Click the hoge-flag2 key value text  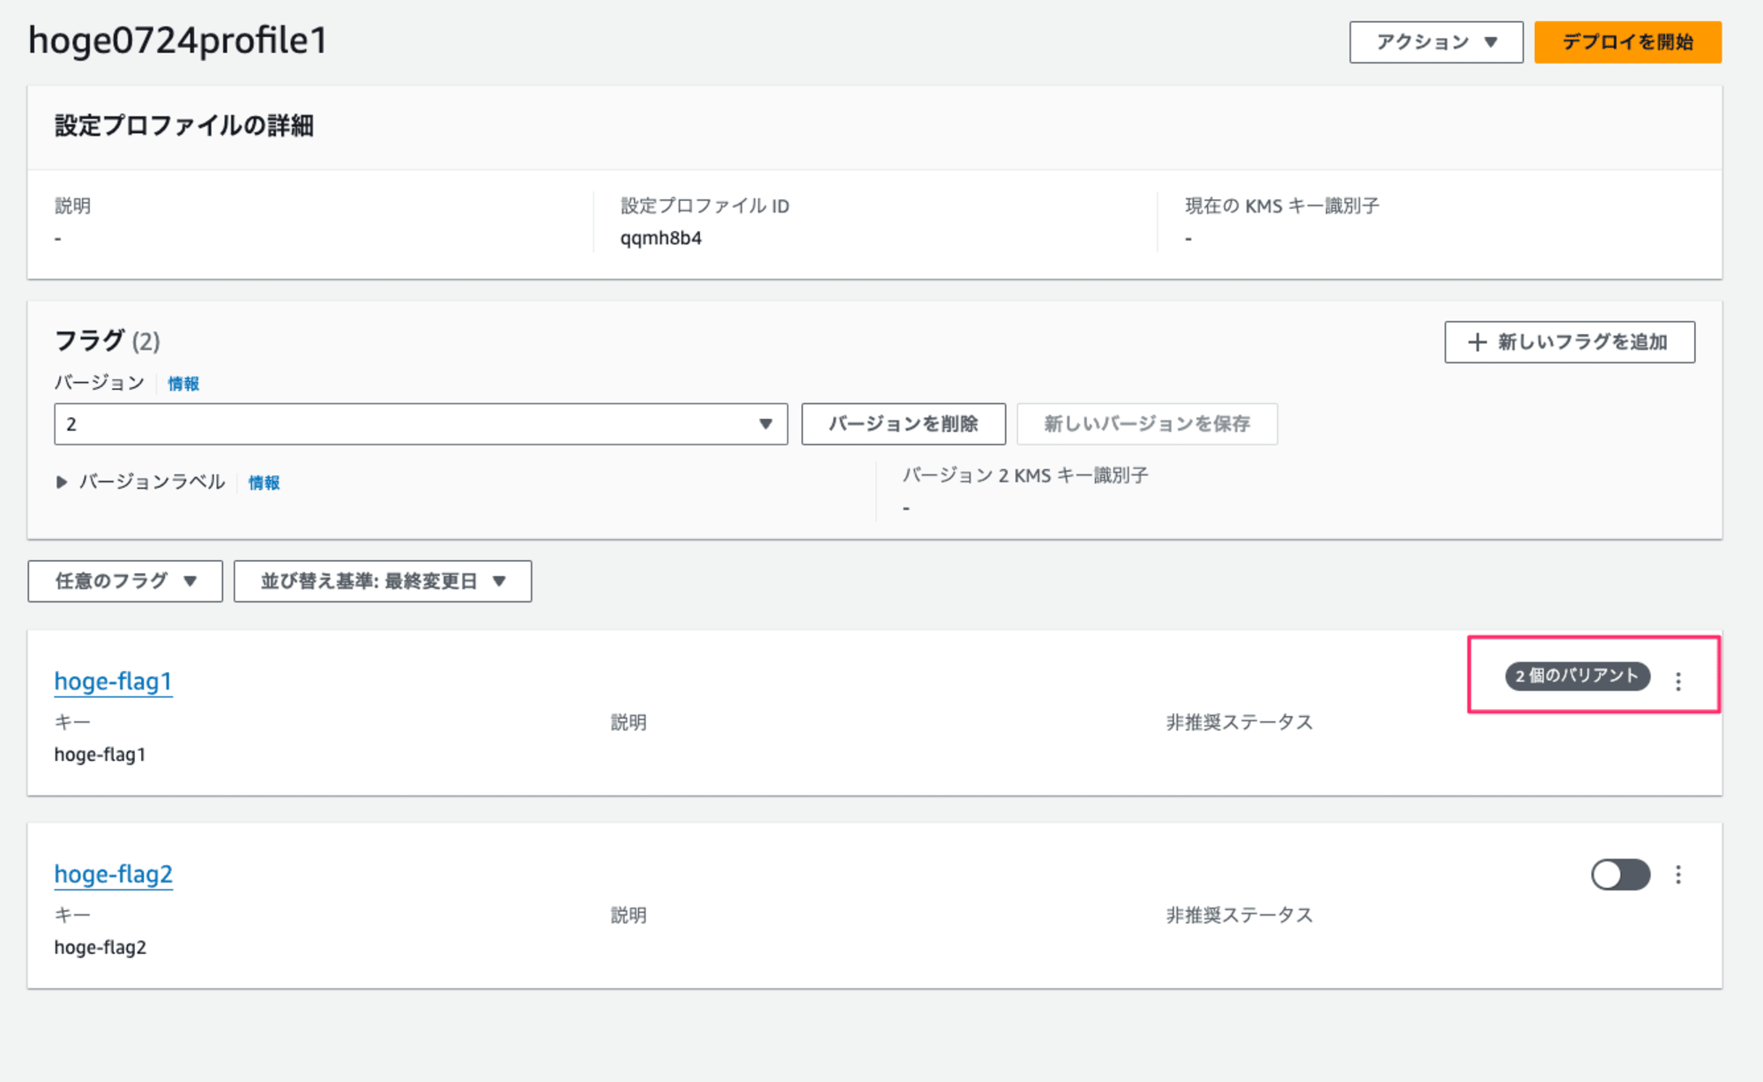click(x=100, y=948)
